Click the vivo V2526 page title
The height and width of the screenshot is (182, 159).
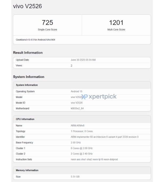(x=27, y=6)
